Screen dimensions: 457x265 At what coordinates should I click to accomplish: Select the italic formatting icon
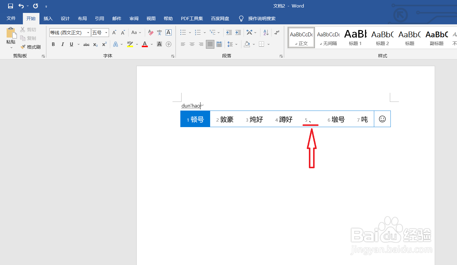[x=62, y=44]
